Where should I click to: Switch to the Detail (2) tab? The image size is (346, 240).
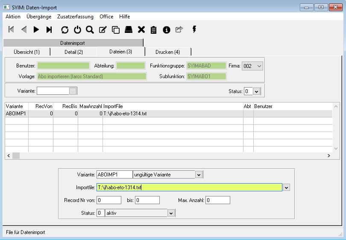point(73,52)
